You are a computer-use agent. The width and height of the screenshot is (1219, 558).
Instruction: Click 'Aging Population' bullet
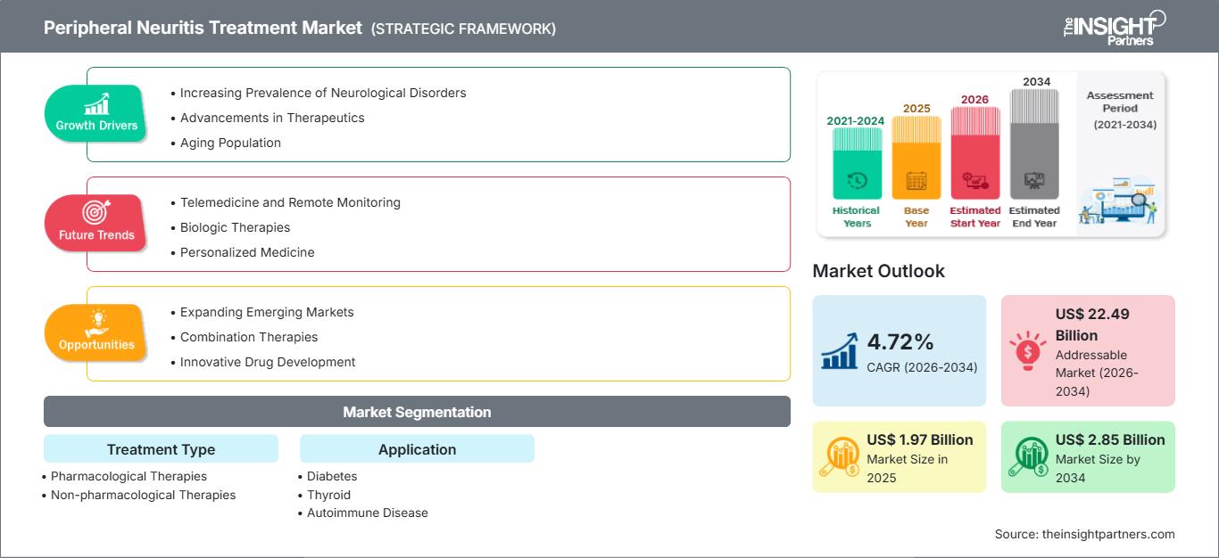point(230,143)
